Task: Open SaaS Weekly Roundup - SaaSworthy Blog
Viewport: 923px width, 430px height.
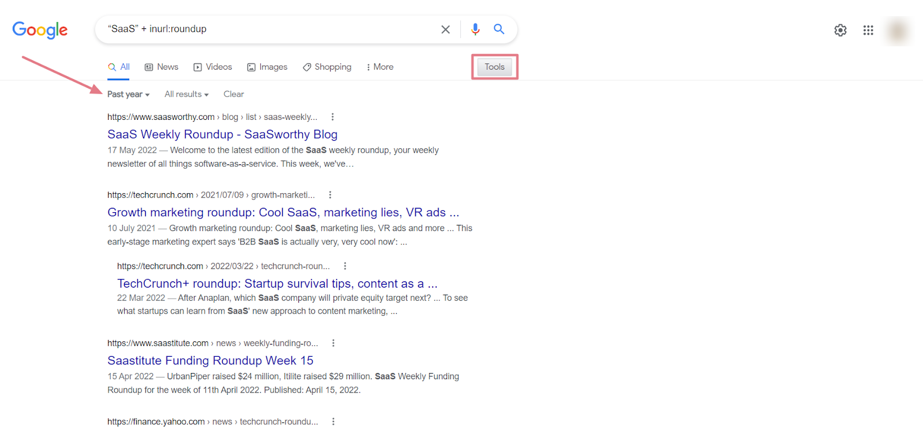Action: coord(222,134)
